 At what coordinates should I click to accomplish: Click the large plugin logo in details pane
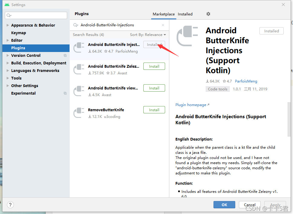[187, 36]
